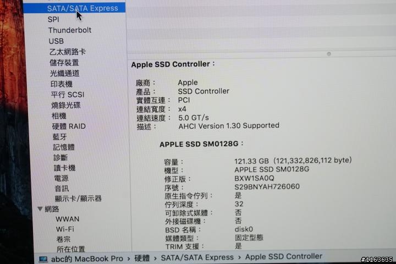Select 燒錄光碟 entry

[x=66, y=105]
